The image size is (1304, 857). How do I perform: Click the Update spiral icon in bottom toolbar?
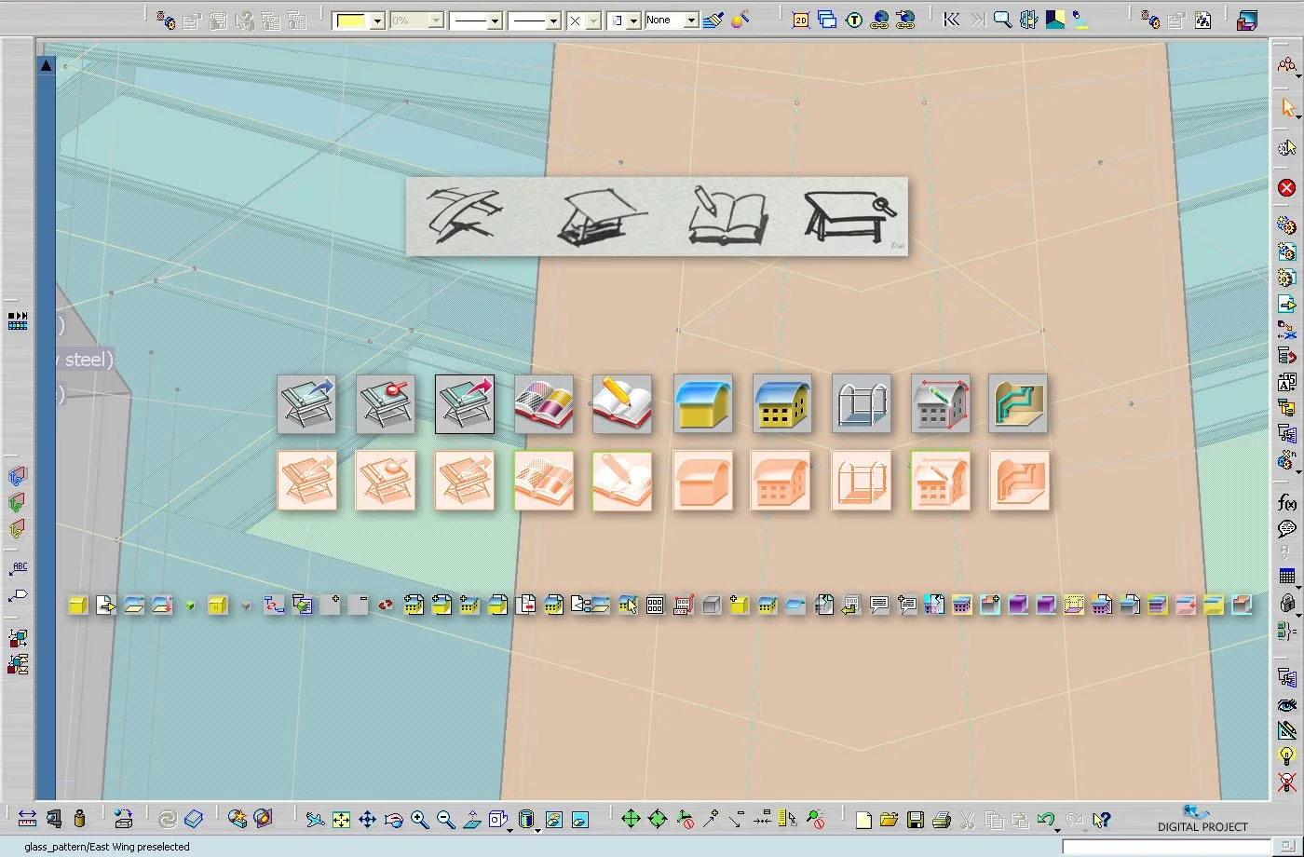click(168, 819)
